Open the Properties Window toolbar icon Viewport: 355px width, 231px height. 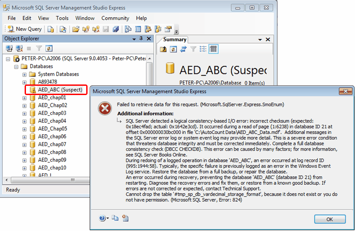(x=168, y=29)
